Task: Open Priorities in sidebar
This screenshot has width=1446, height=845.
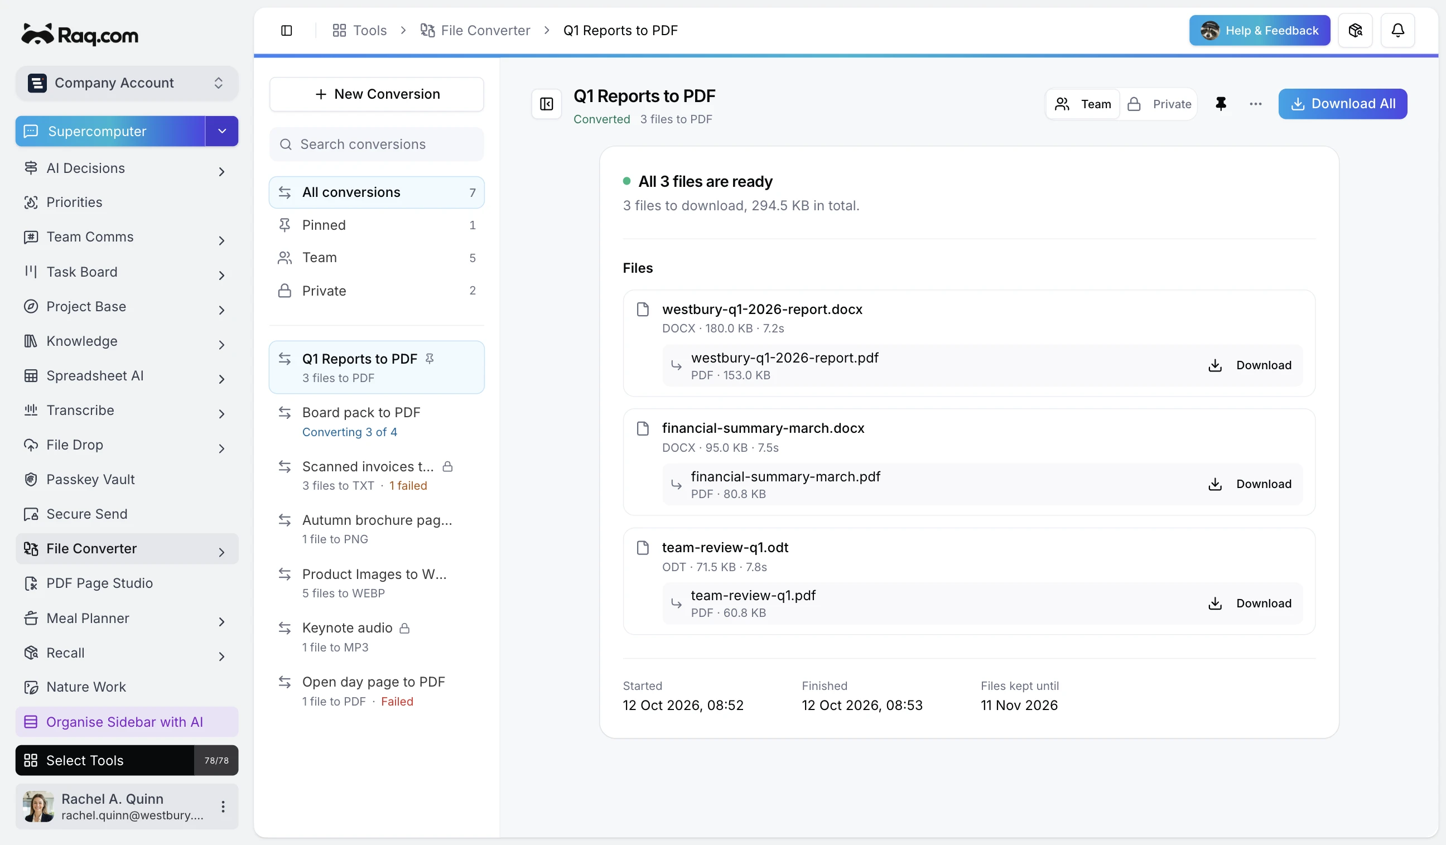Action: pyautogui.click(x=127, y=202)
